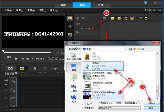Viewport: 164px width, 112px height.
Task: Click the orange film reel icon in library toolbar
Action: click(132, 19)
